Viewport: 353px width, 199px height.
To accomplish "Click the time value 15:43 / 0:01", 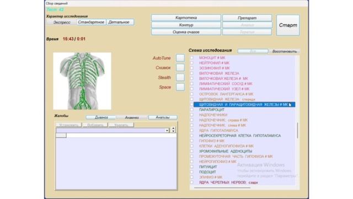I will [74, 39].
